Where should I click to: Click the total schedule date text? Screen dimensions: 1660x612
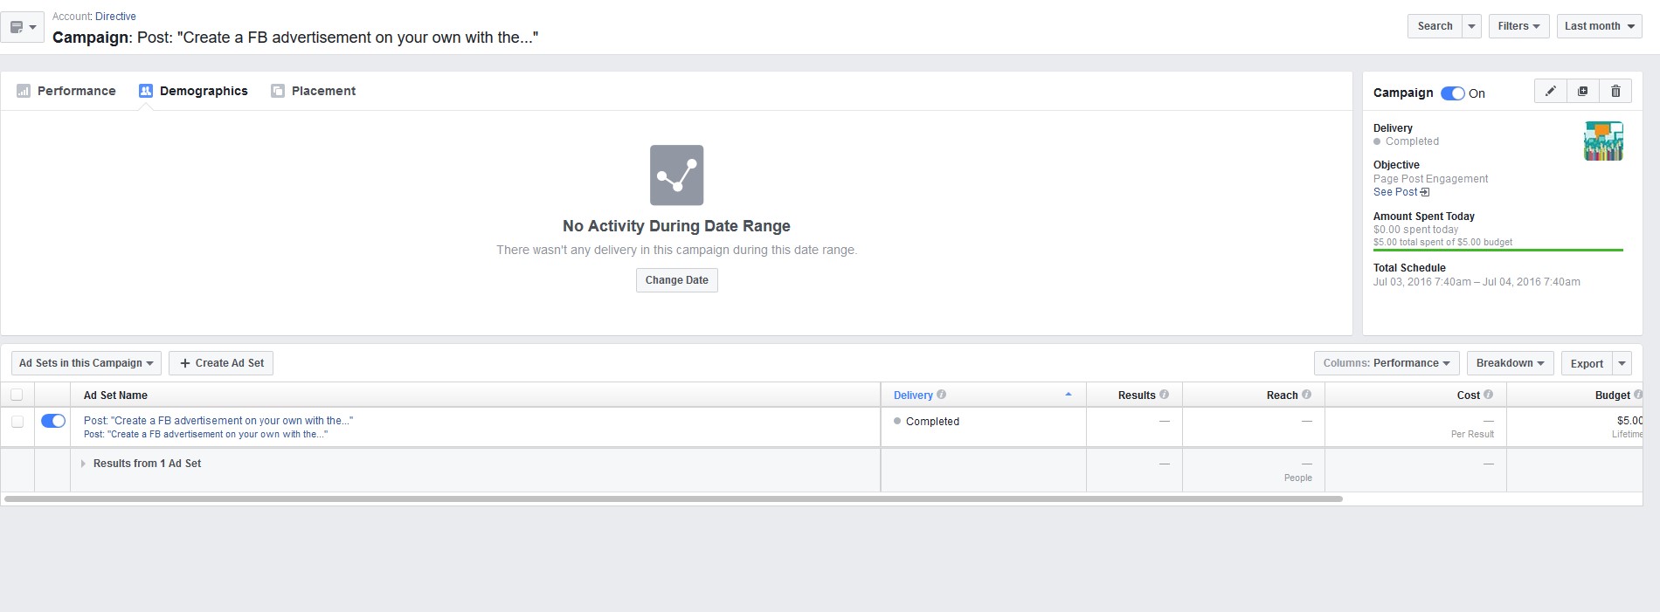1477,282
